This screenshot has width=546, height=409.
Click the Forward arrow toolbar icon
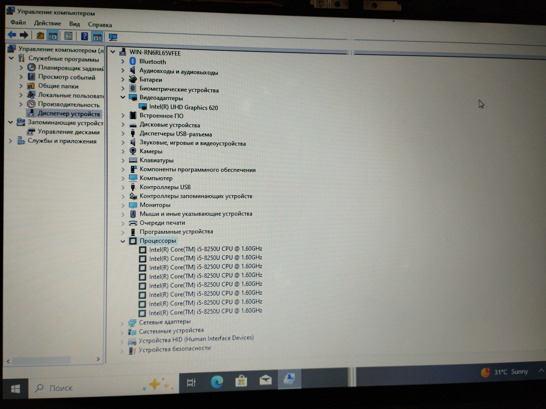click(x=24, y=35)
